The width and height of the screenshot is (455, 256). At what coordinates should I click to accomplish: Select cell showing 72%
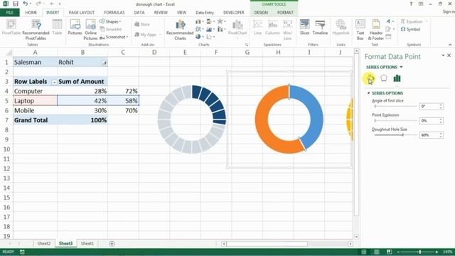pyautogui.click(x=123, y=91)
